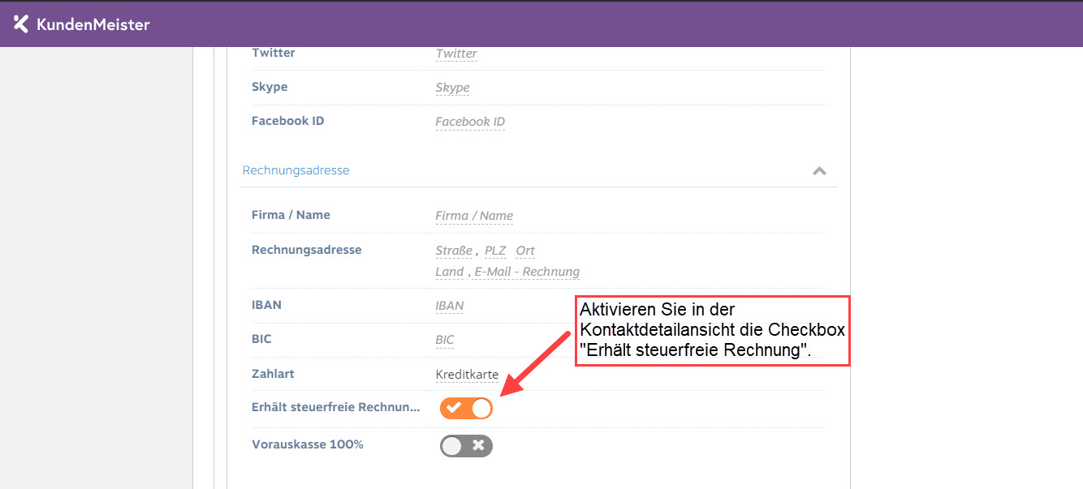This screenshot has width=1083, height=489.
Task: Edit the IBAN field value
Action: [450, 306]
